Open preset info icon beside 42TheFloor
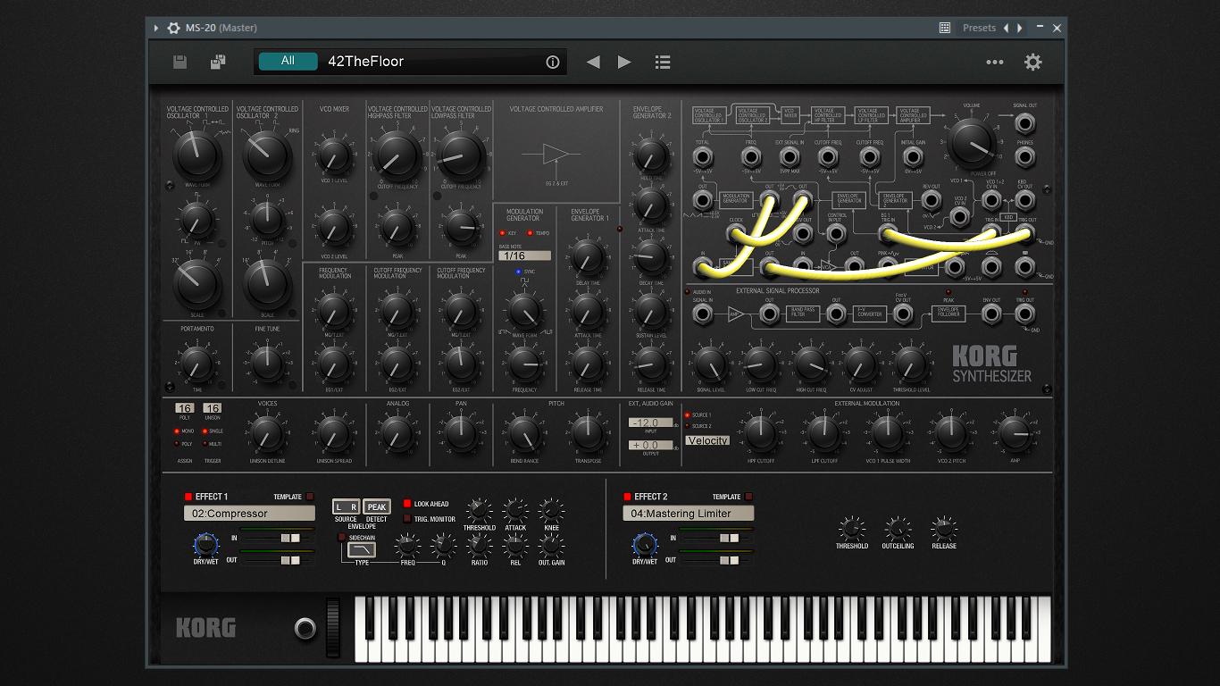The width and height of the screenshot is (1220, 686). 552,62
